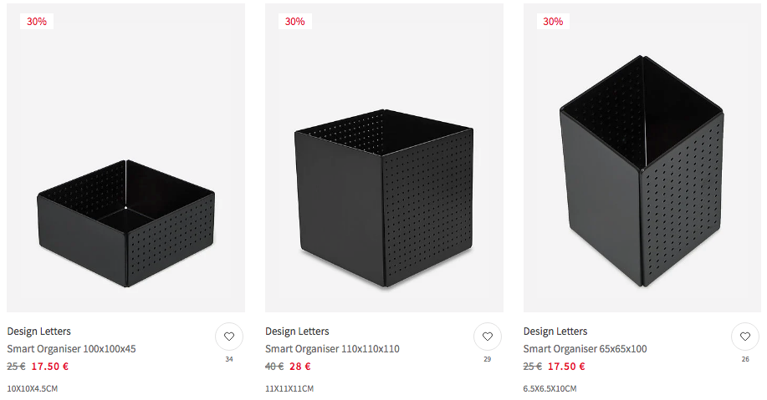This screenshot has height=400, width=767.
Task: Click Design Letters brand above Smart Organiser 100x100x45
Action: click(x=38, y=332)
